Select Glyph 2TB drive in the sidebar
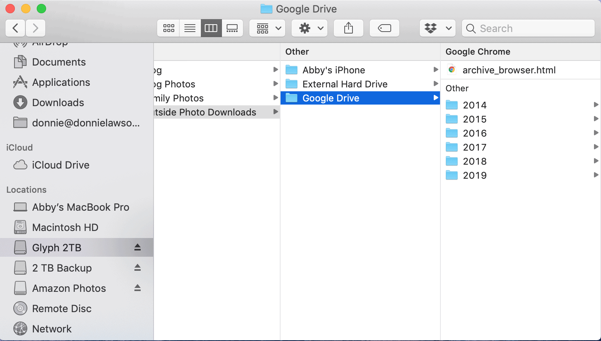This screenshot has width=601, height=341. click(x=77, y=247)
